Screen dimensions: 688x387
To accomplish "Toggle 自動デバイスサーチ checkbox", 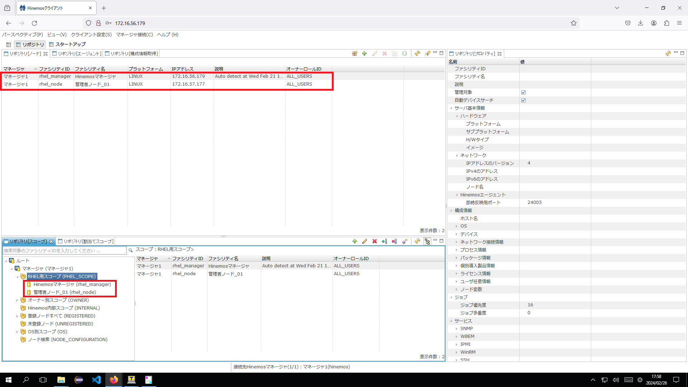I will (x=524, y=100).
